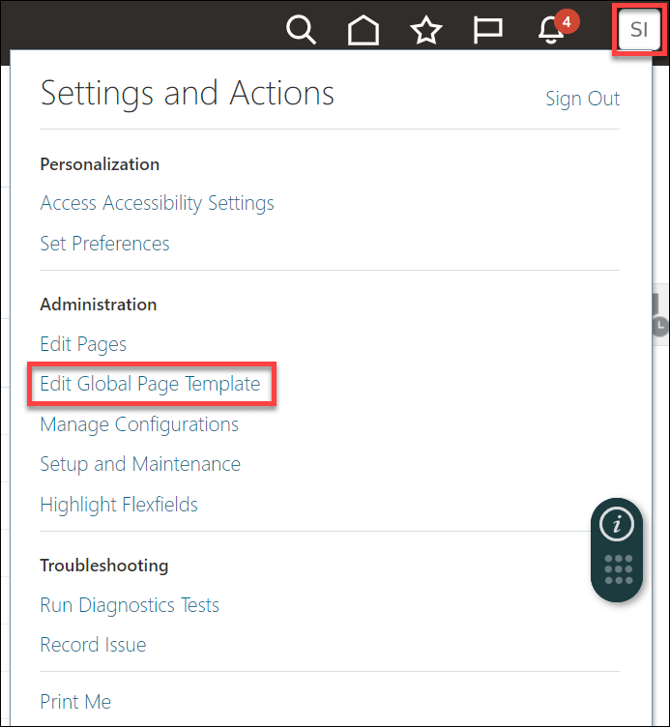Select Edit Pages

(x=83, y=344)
